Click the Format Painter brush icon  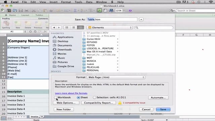(51, 10)
